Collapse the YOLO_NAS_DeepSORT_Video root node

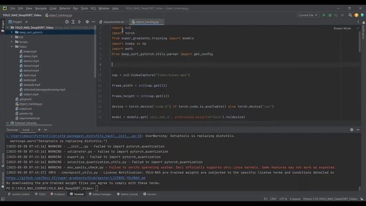pos(7,27)
